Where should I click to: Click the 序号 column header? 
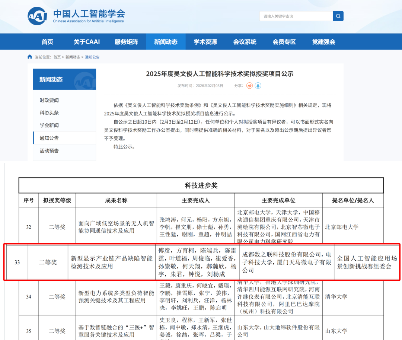click(29, 200)
